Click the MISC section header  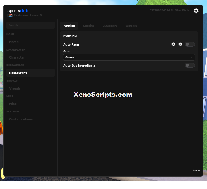coord(10,96)
